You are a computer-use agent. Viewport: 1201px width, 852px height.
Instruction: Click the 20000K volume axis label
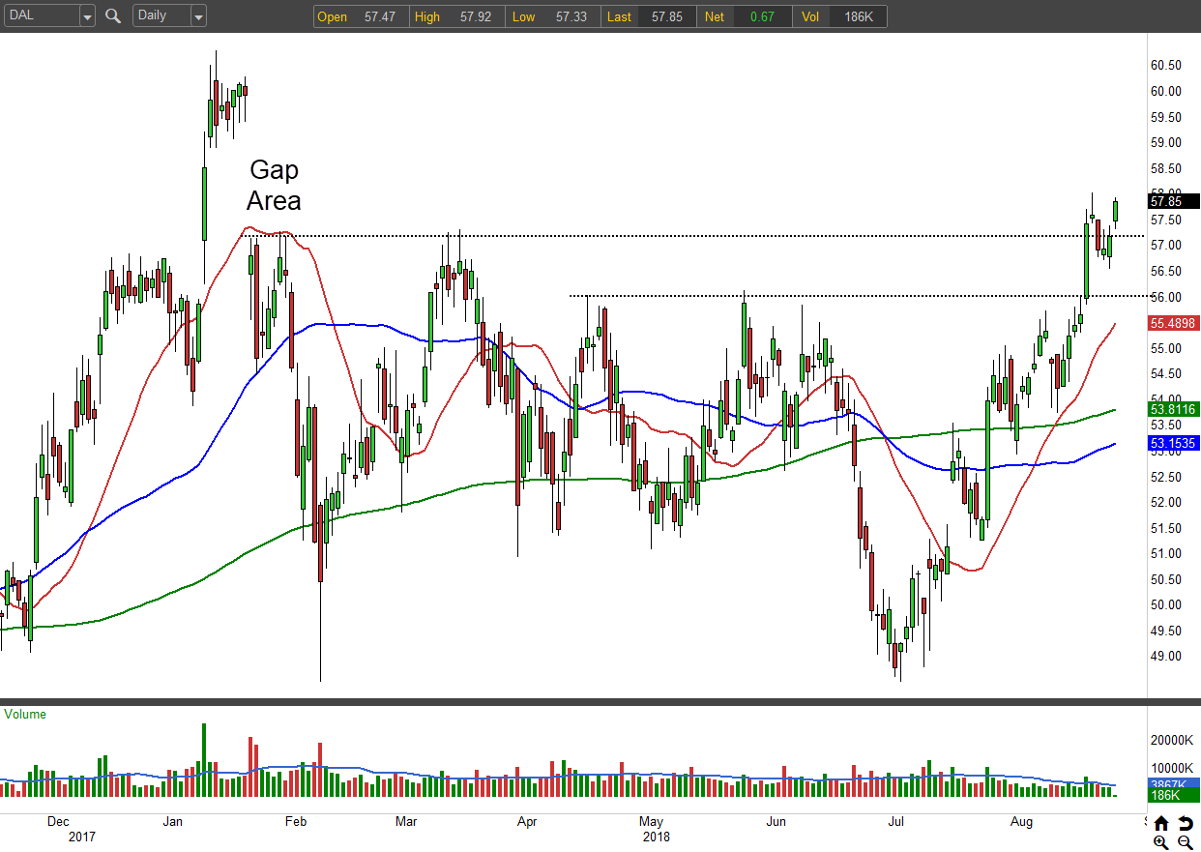[1172, 741]
